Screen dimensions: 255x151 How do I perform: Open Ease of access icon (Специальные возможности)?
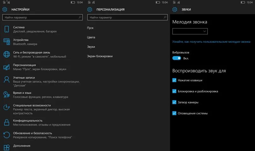pos(7,107)
